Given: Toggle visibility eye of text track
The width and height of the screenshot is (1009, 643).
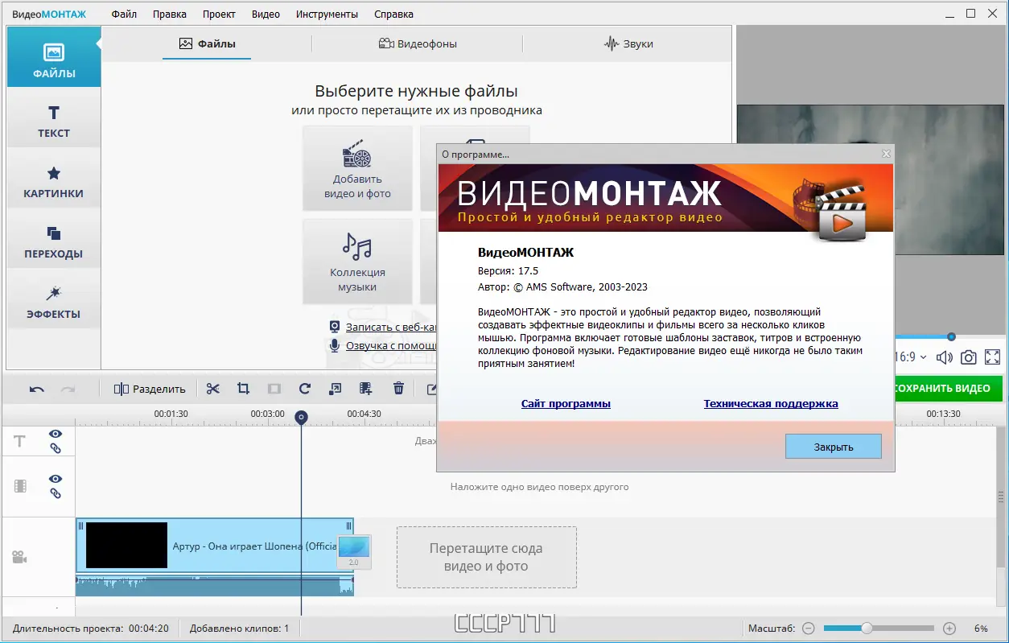Looking at the screenshot, I should [56, 434].
